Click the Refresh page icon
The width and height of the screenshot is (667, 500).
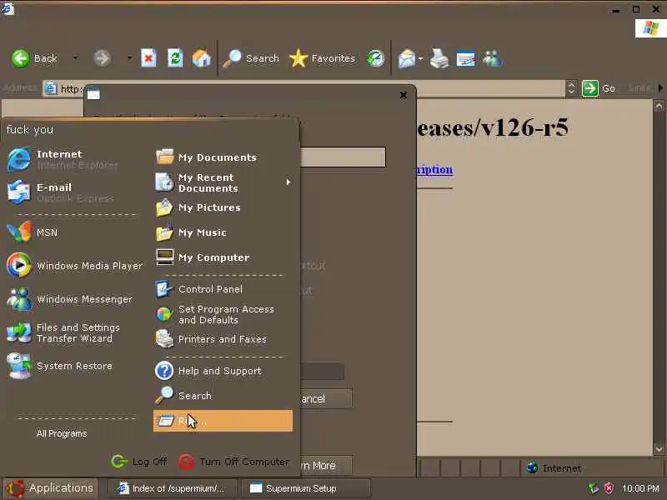click(x=175, y=58)
